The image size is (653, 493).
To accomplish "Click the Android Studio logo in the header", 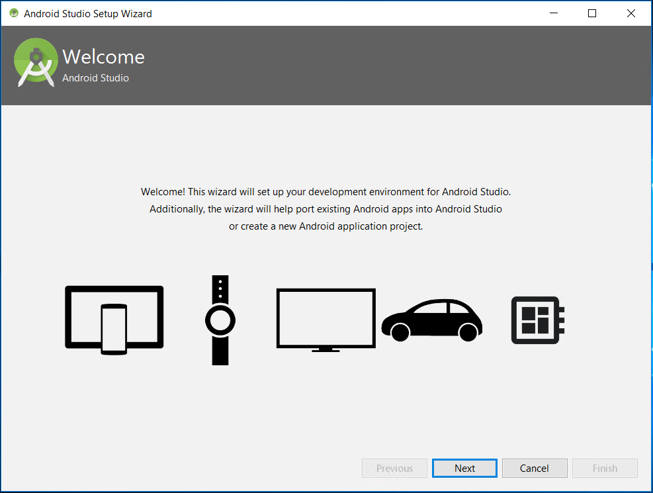I will coord(36,62).
